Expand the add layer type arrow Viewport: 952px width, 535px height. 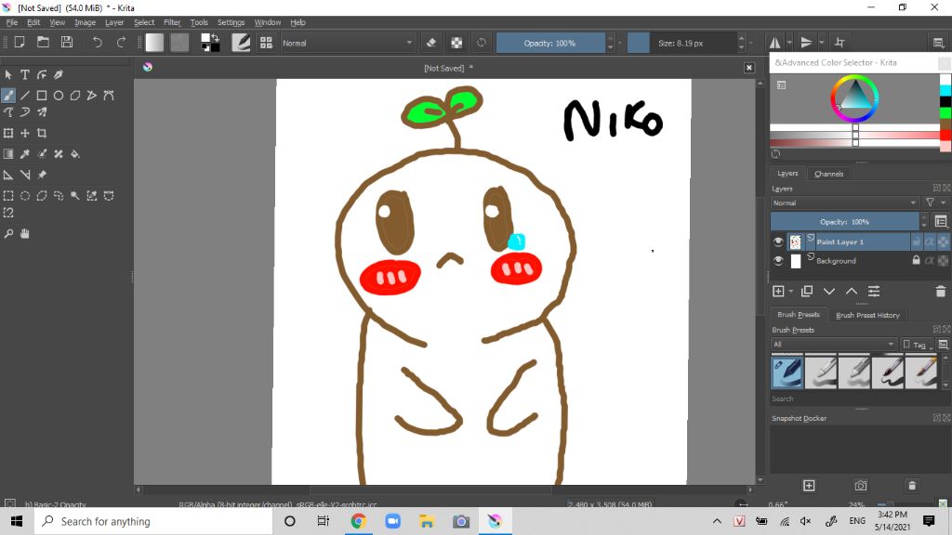tap(791, 292)
